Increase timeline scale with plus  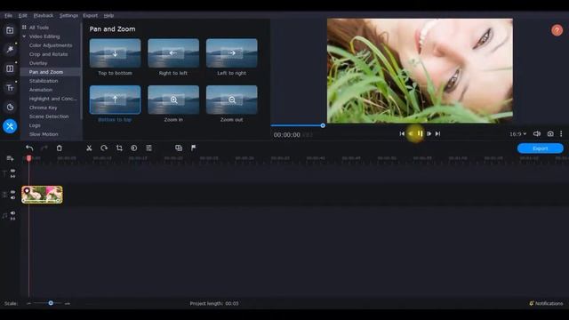coord(68,303)
